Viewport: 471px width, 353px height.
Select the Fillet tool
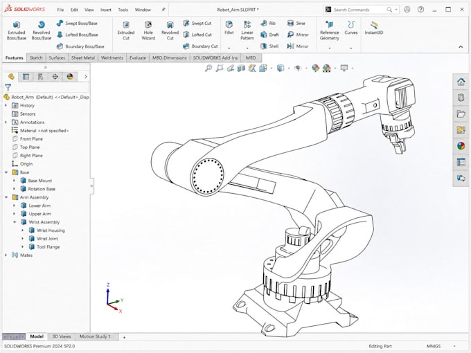click(x=229, y=28)
